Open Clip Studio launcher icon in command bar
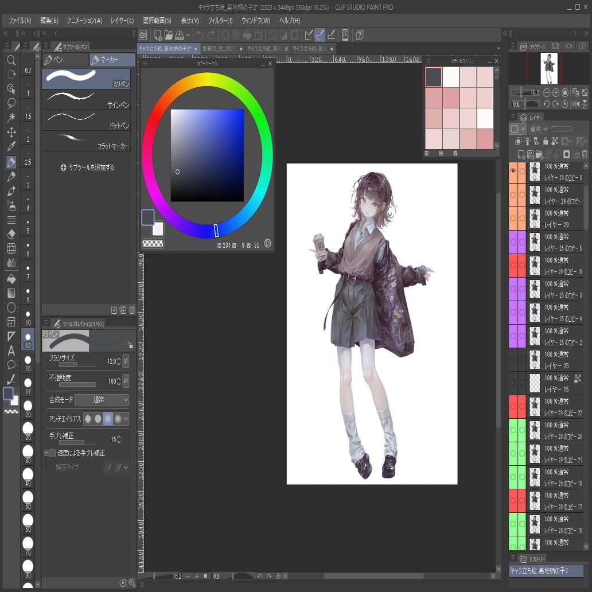The height and width of the screenshot is (592, 592). (143, 35)
